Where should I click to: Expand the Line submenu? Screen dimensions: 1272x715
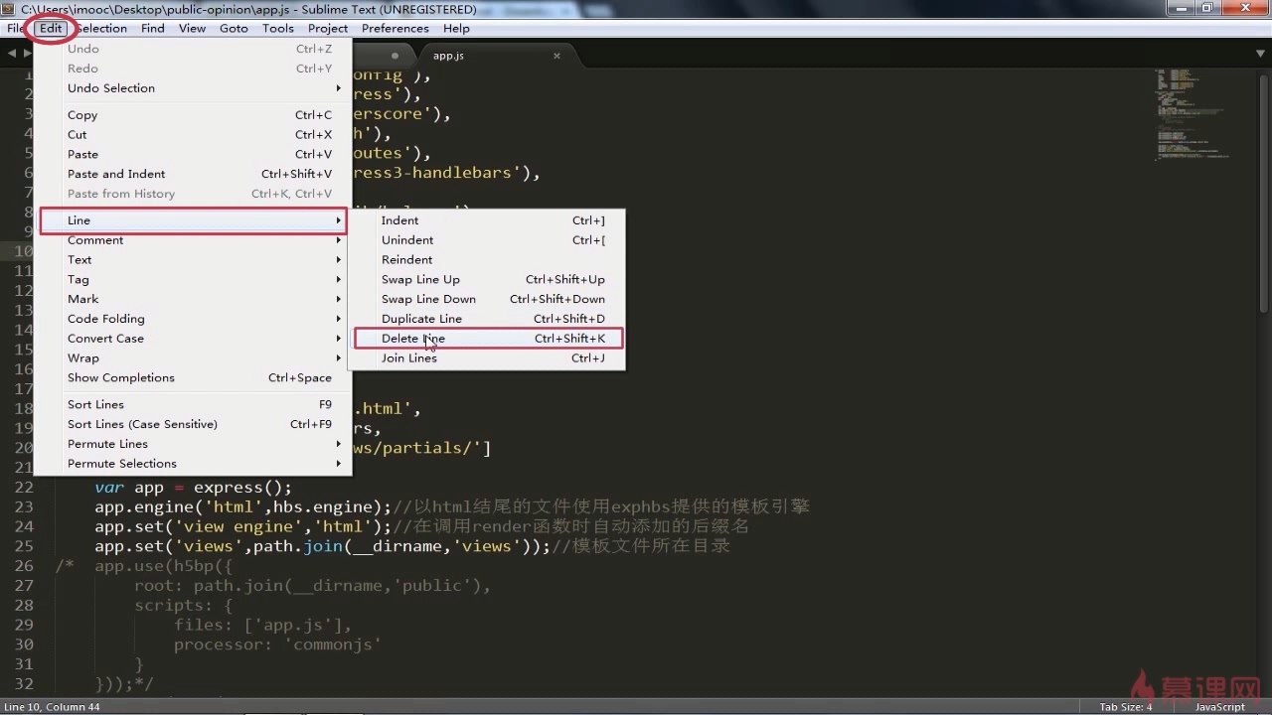coord(194,220)
